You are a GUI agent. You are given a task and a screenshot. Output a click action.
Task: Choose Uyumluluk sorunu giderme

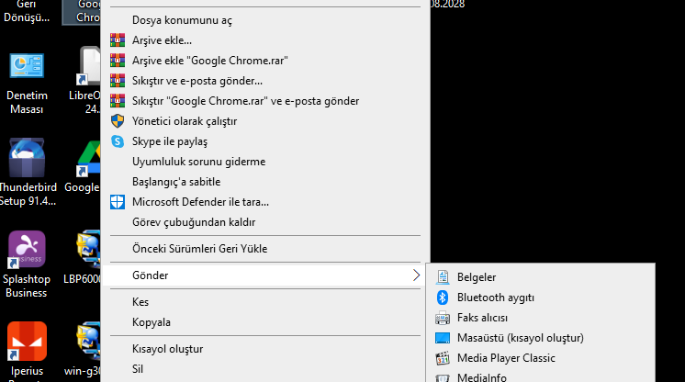point(265,162)
